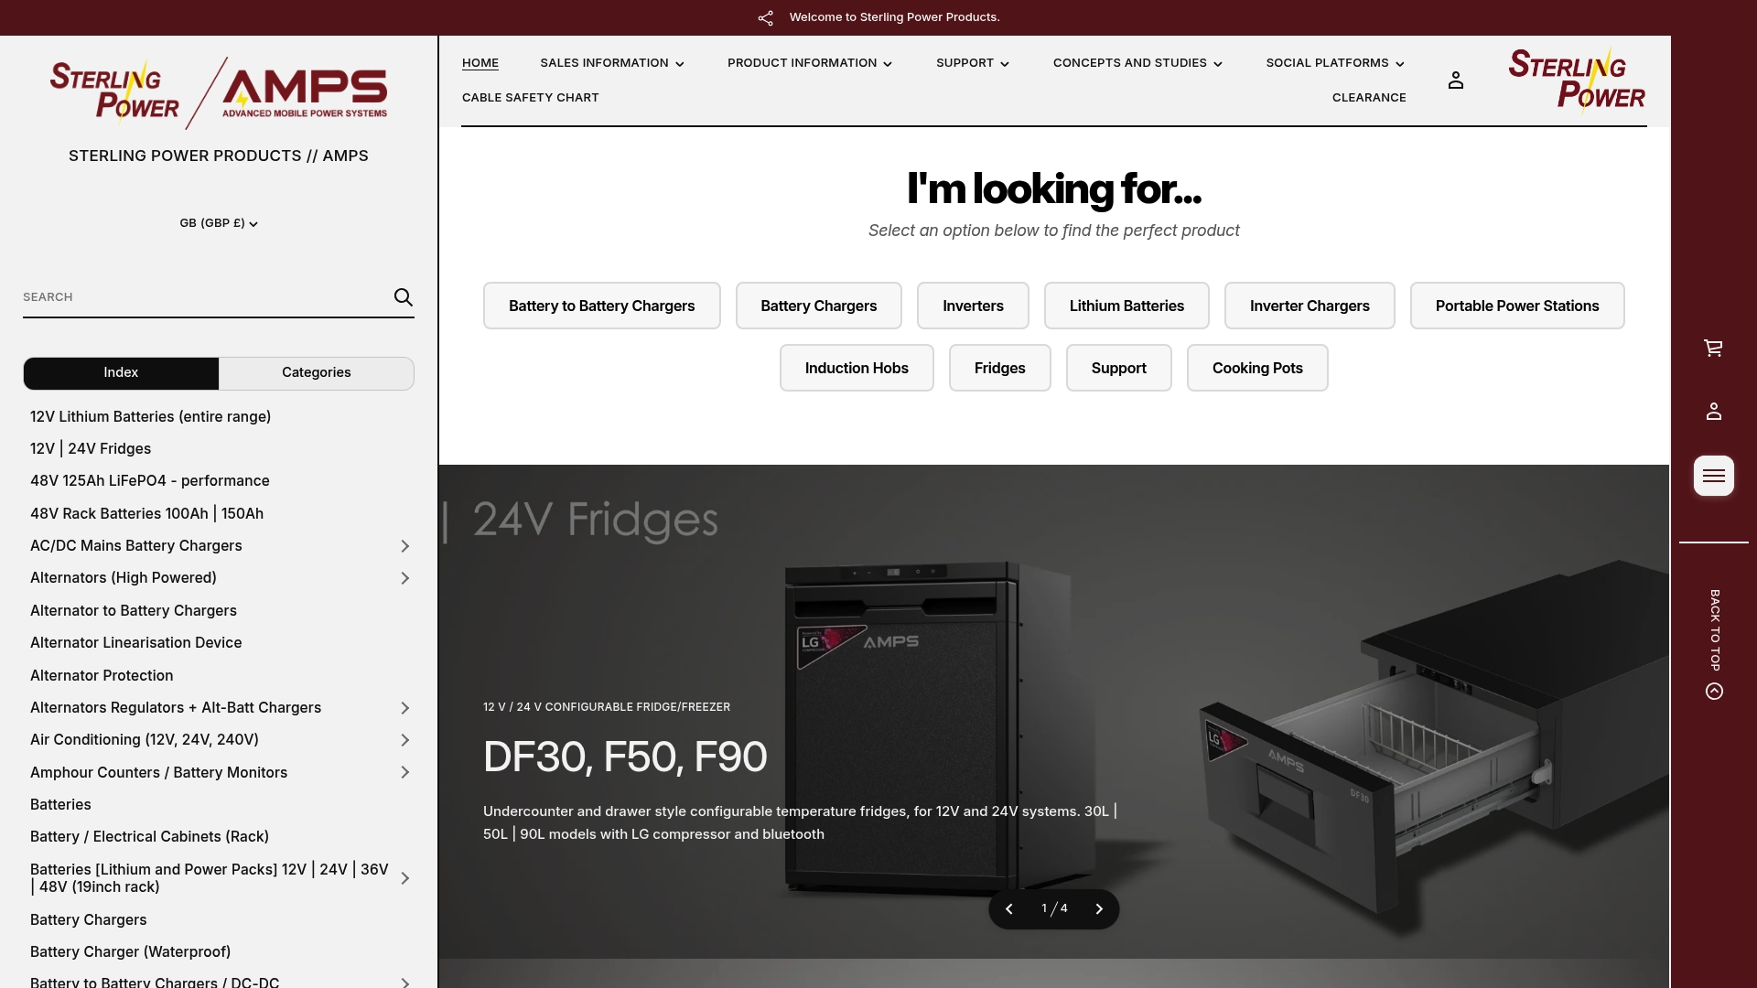Screen dimensions: 1757x988
Task: Expand Batteries [Lithium and Power Packs] arrow
Action: click(404, 878)
